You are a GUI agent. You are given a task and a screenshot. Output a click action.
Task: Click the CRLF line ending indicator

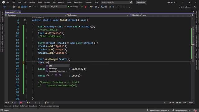[191, 103]
